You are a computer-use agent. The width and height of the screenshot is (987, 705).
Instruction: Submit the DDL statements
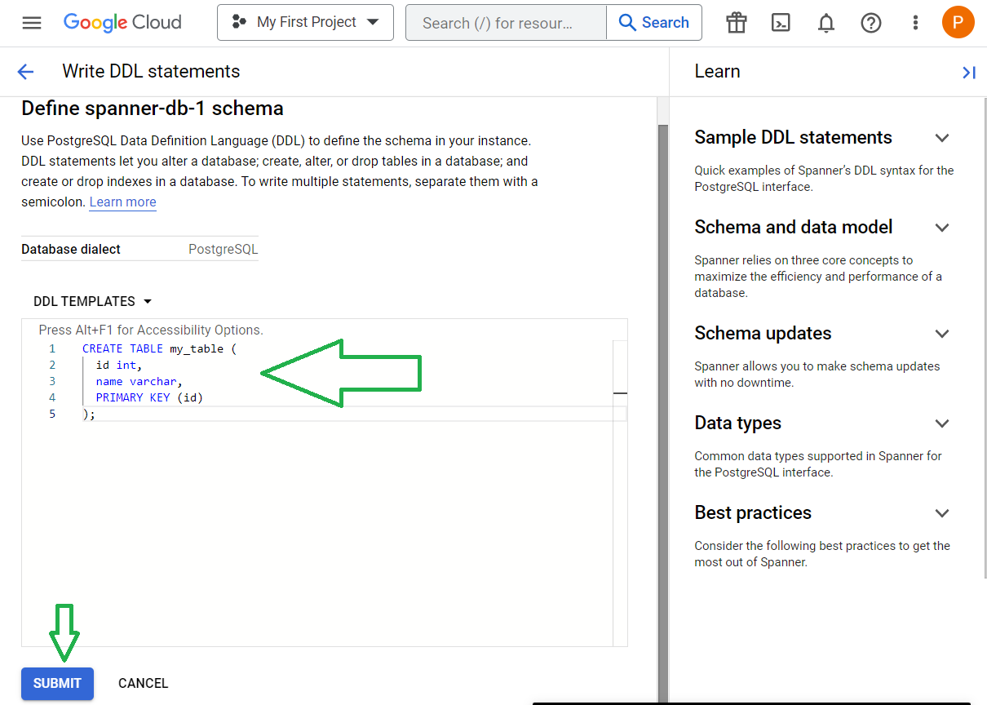(x=57, y=684)
